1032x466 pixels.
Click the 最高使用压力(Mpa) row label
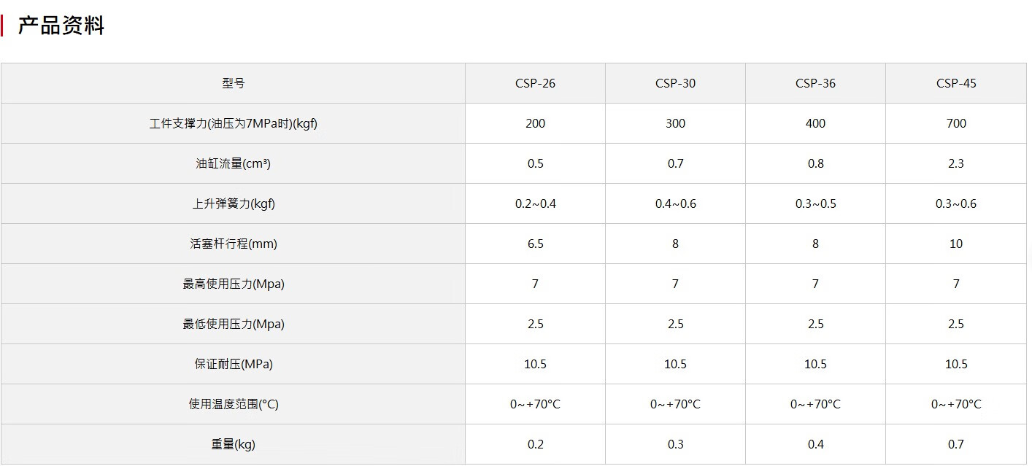point(234,284)
